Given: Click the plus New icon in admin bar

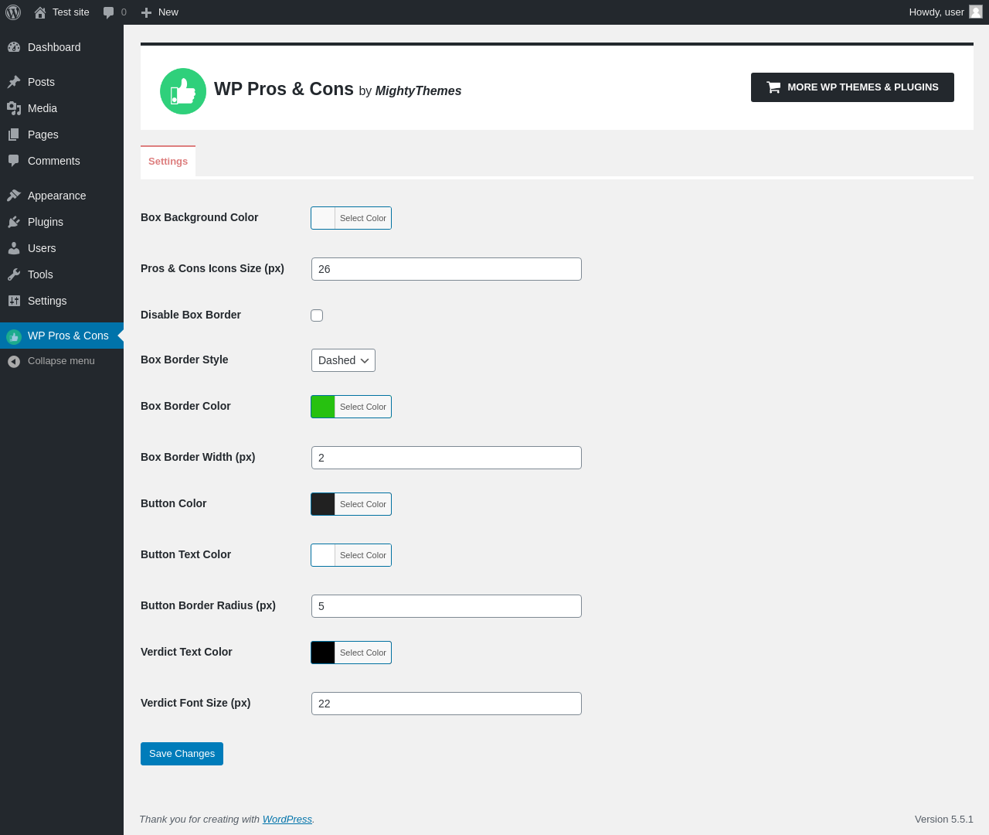Looking at the screenshot, I should (x=146, y=12).
